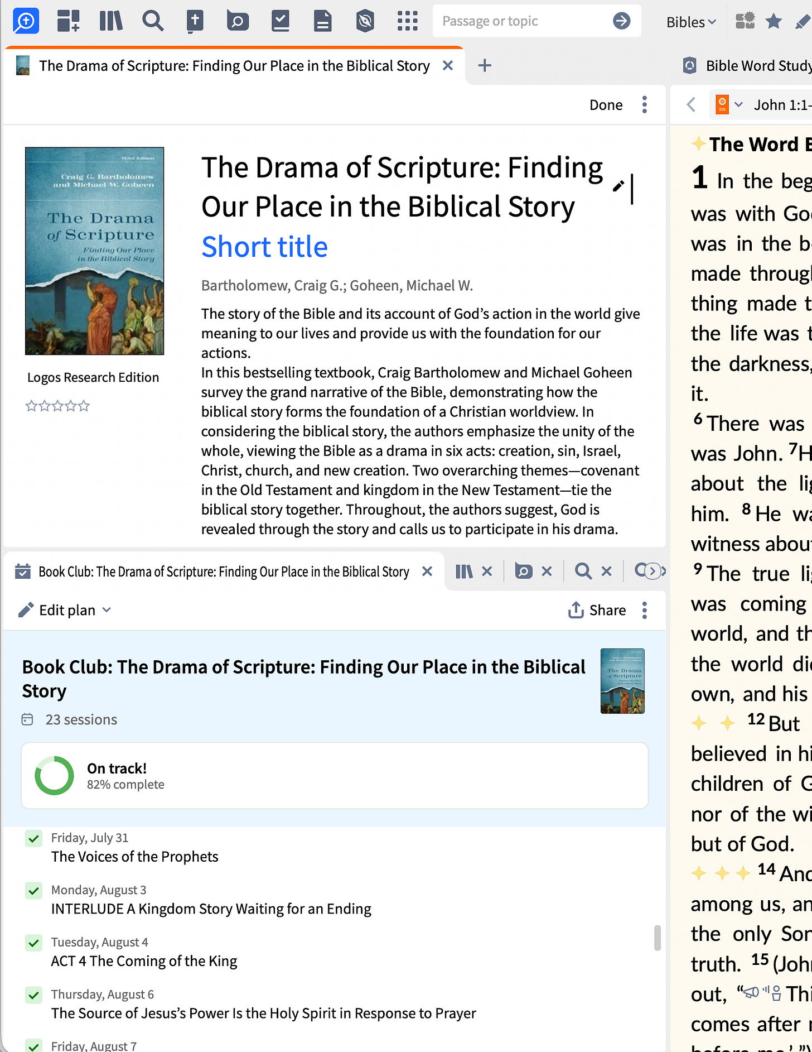
Task: Open The Voices of the Prophets session
Action: (135, 857)
